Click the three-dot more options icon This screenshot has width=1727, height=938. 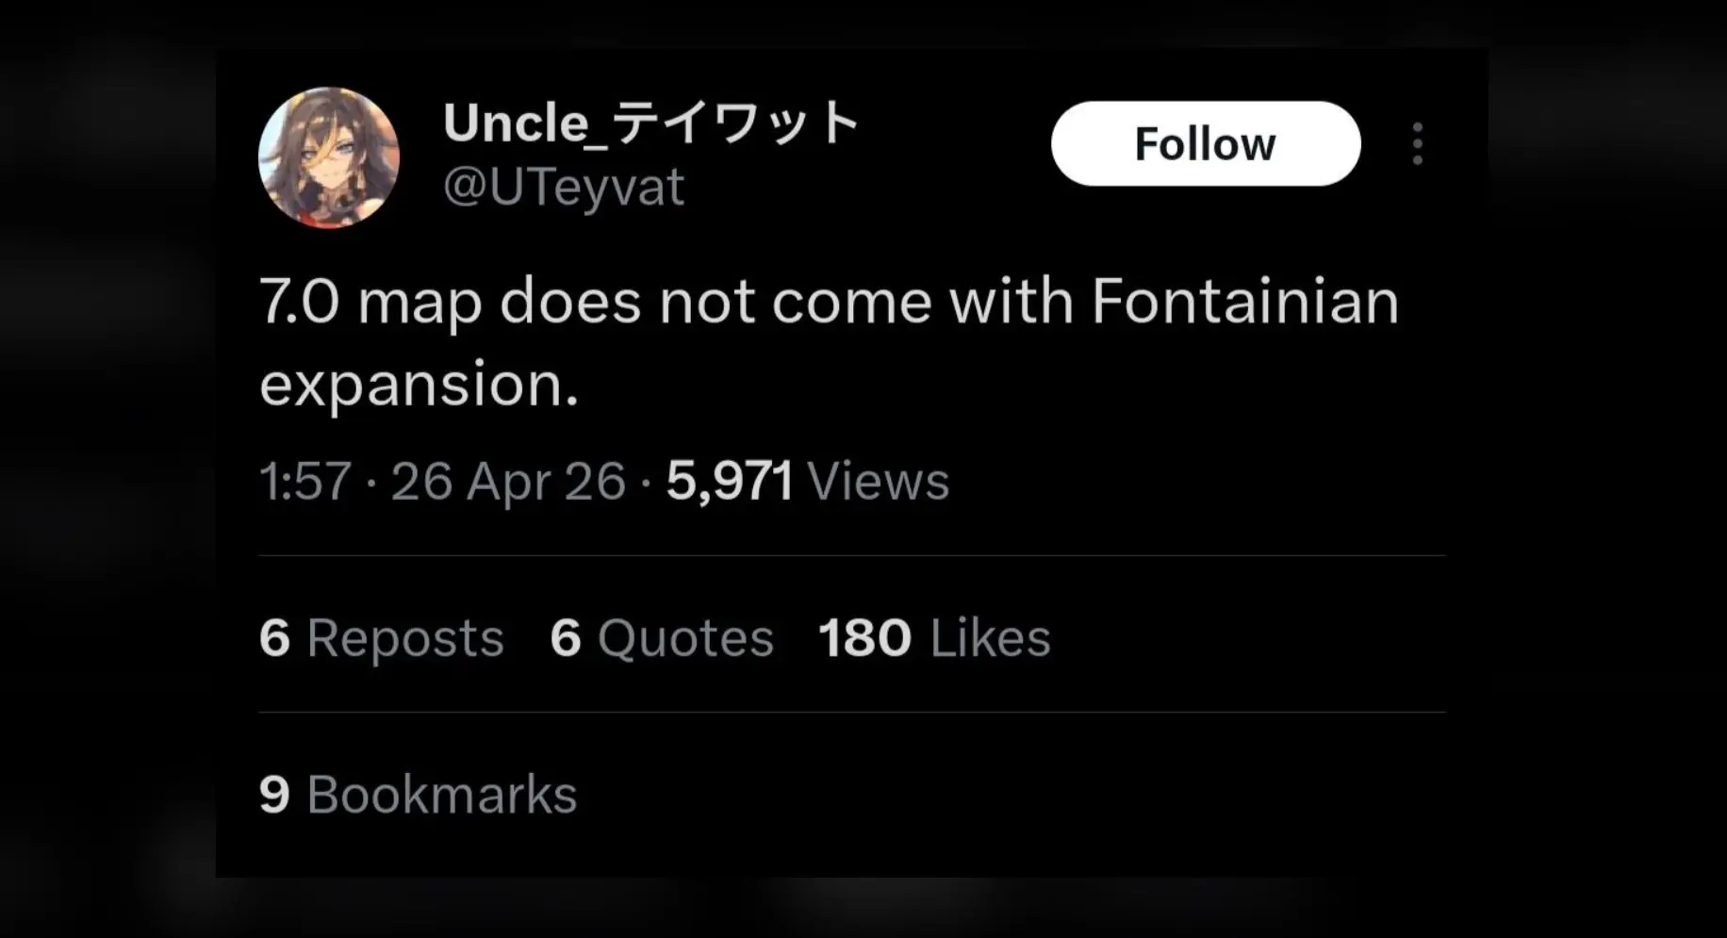(x=1417, y=144)
